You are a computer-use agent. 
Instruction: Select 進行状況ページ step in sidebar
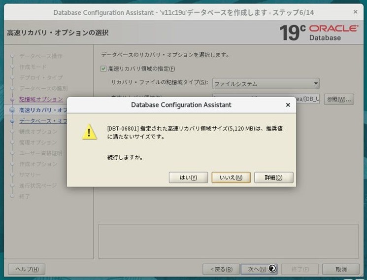click(38, 185)
